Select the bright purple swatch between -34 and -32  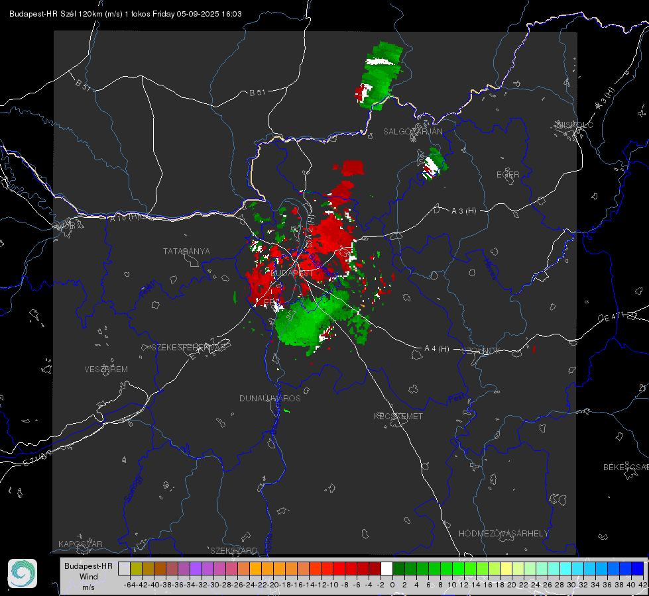[x=196, y=568]
